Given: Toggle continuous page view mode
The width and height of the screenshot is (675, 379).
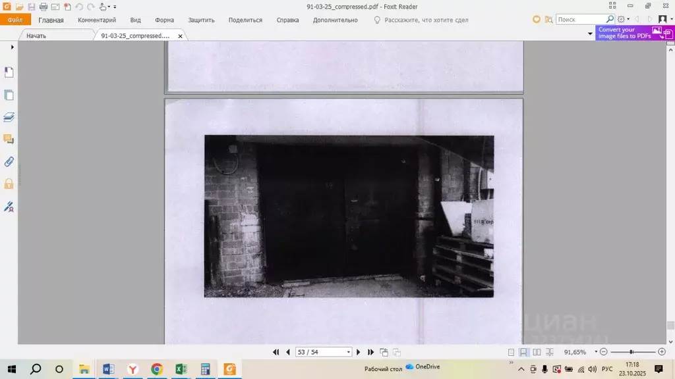Looking at the screenshot, I should coord(523,353).
